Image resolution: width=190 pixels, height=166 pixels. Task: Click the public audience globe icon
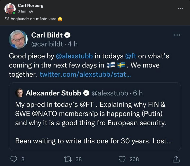coord(31,11)
